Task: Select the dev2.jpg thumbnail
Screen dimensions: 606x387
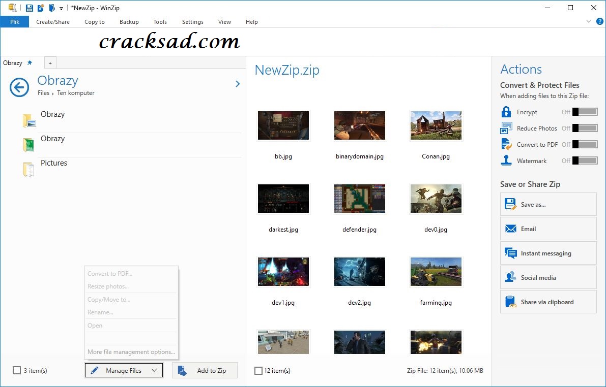Action: click(x=359, y=272)
